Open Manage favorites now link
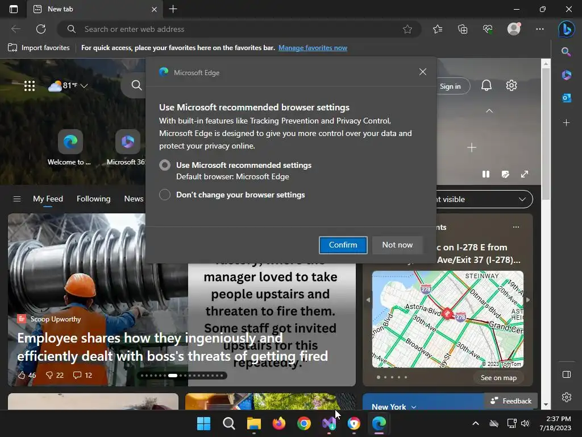 tap(313, 48)
